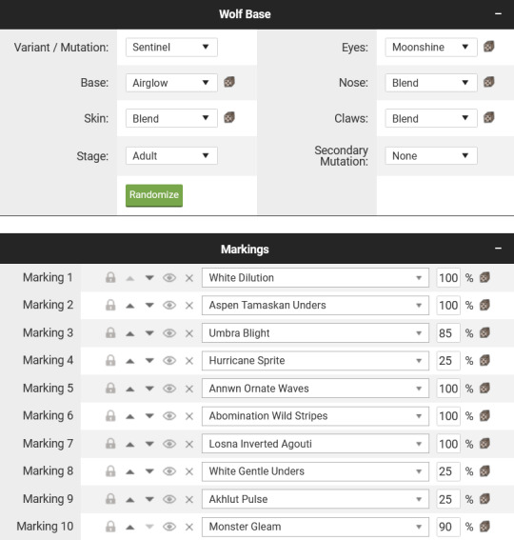Screen dimensions: 514x540
Task: Move Umbra Blight marking up
Action: tap(129, 333)
